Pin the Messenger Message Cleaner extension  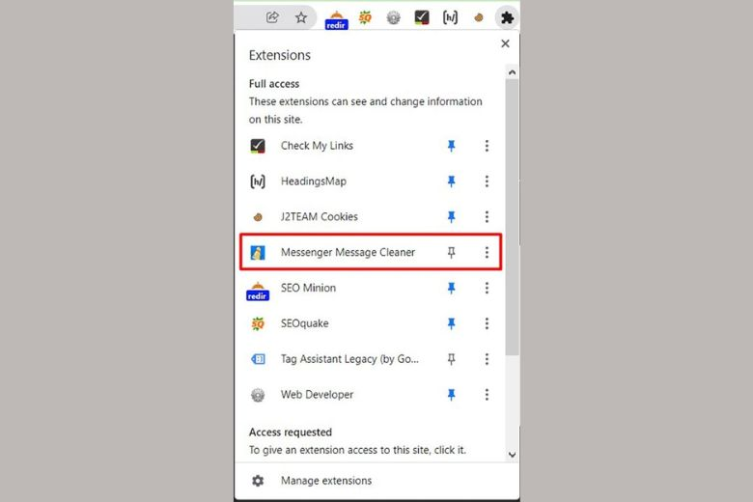(x=451, y=253)
